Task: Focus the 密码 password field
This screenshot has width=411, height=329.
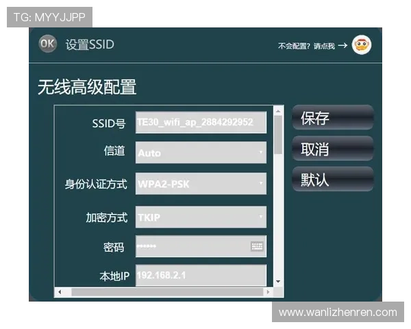Action: pyautogui.click(x=201, y=246)
